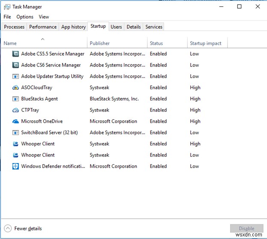Viewport: 267px width, 239px height.
Task: Open the View menu
Action: pyautogui.click(x=44, y=17)
